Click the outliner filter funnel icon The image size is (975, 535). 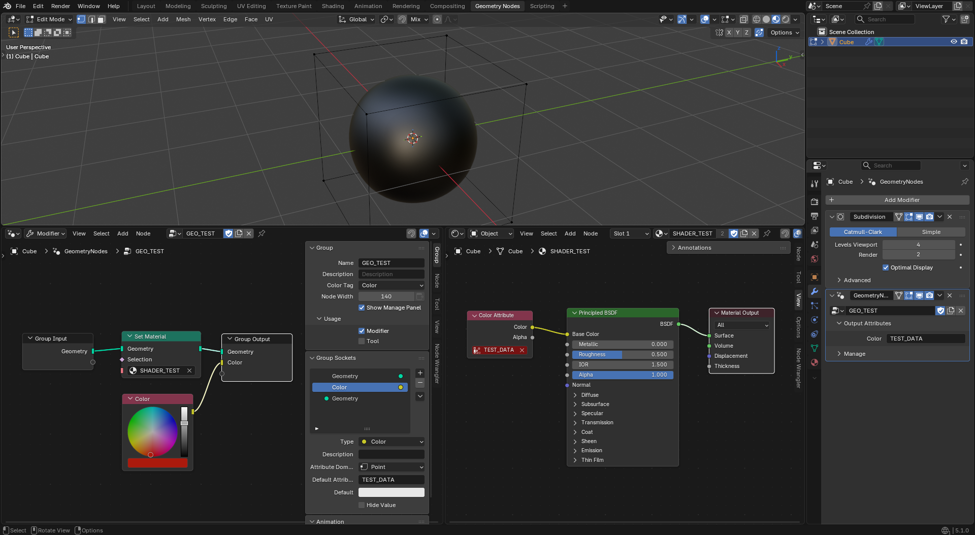946,19
